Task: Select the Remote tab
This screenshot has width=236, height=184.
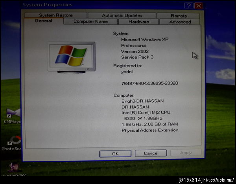Action: [179, 16]
